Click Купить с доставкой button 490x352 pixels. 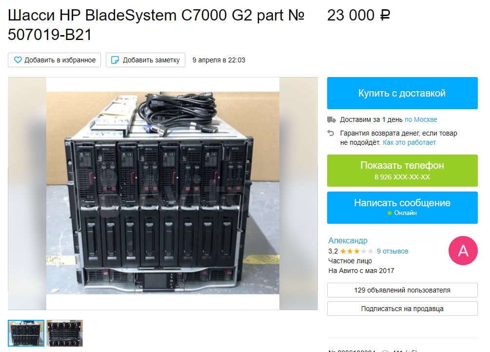point(402,93)
